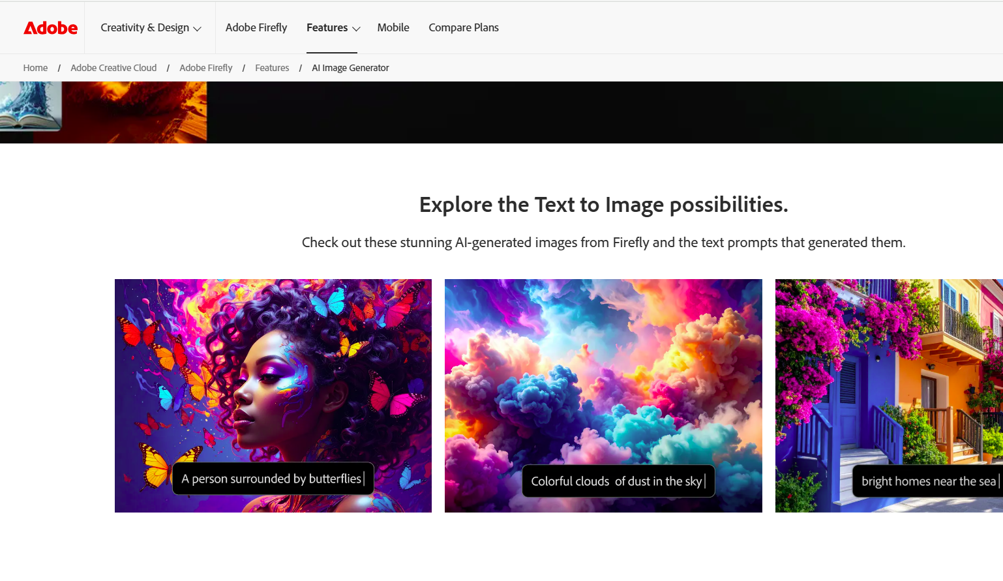Click the 'Explore the Text to Image possibilities' heading
Viewport: 1003px width, 581px height.
pos(603,205)
